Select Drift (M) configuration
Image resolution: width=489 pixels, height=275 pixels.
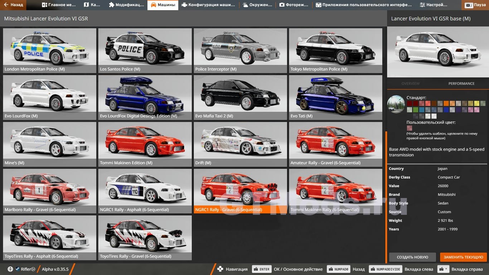(241, 144)
